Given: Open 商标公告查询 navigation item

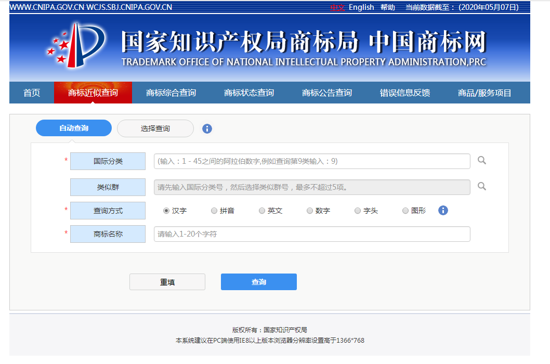Looking at the screenshot, I should coord(327,93).
